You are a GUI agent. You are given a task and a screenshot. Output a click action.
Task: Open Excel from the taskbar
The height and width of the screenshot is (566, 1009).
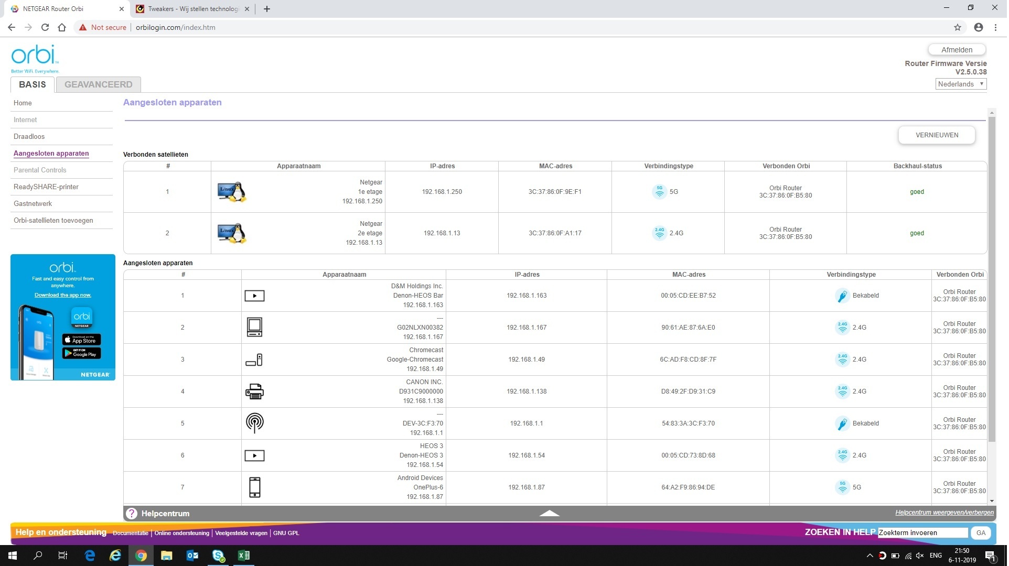point(244,556)
